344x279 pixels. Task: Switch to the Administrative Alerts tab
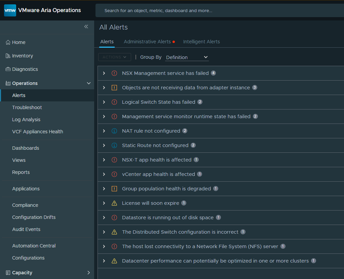tap(147, 42)
